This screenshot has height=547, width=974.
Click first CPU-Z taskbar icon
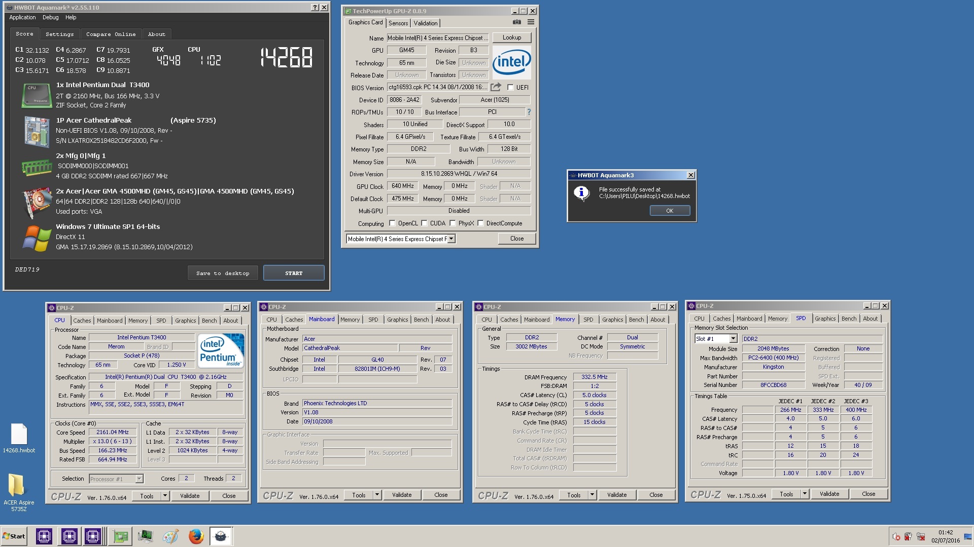tap(44, 536)
